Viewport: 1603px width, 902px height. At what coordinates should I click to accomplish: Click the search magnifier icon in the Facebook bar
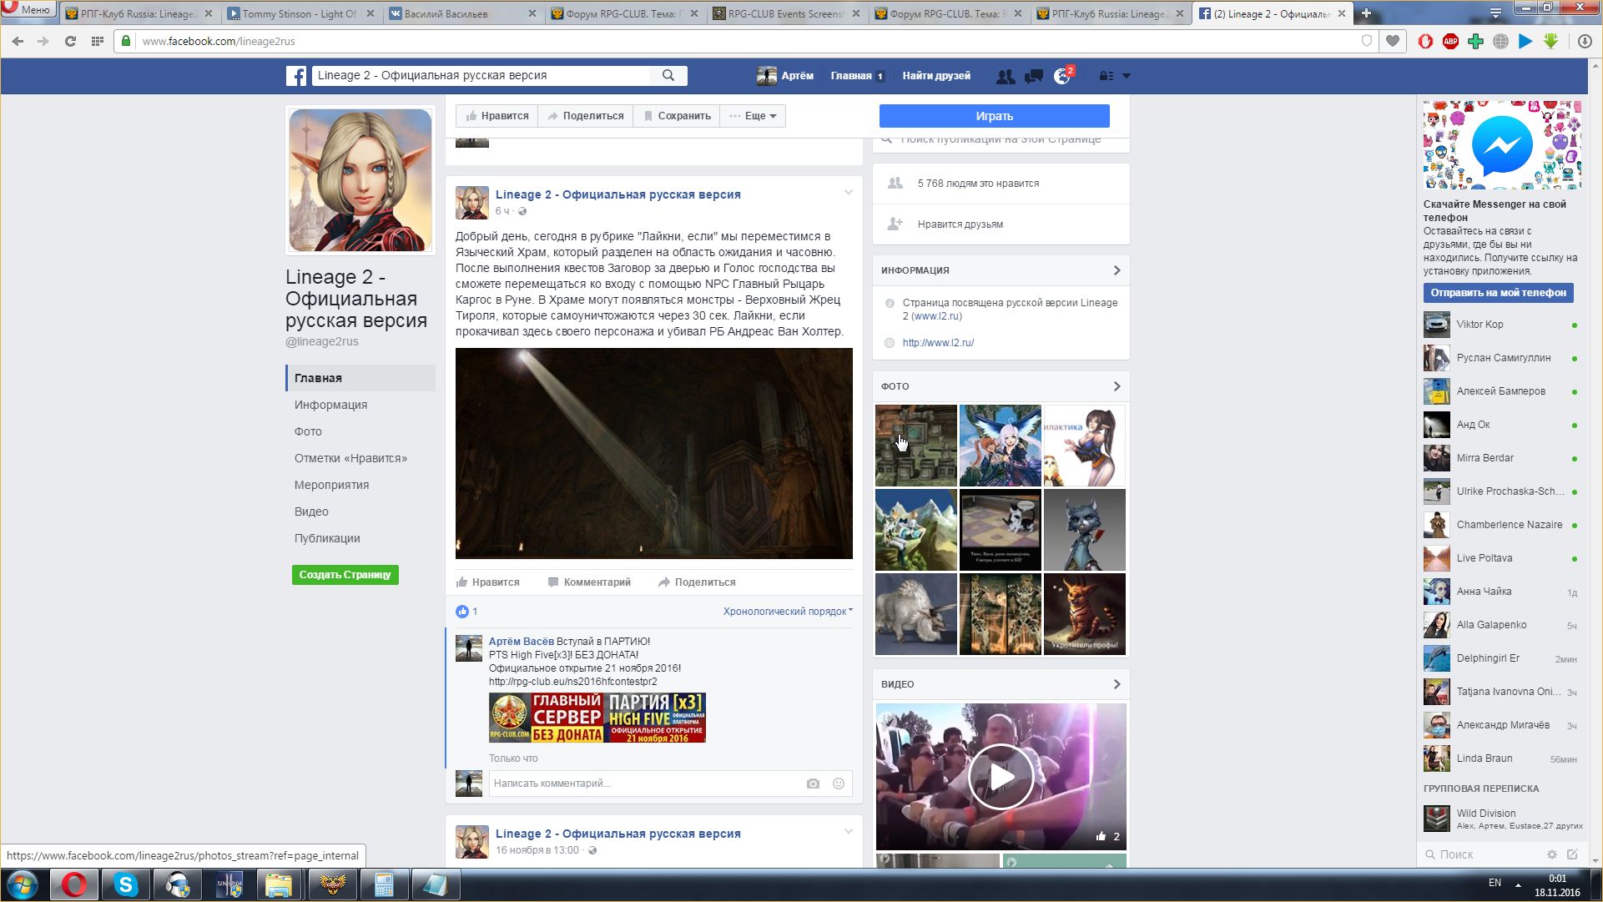coord(668,75)
